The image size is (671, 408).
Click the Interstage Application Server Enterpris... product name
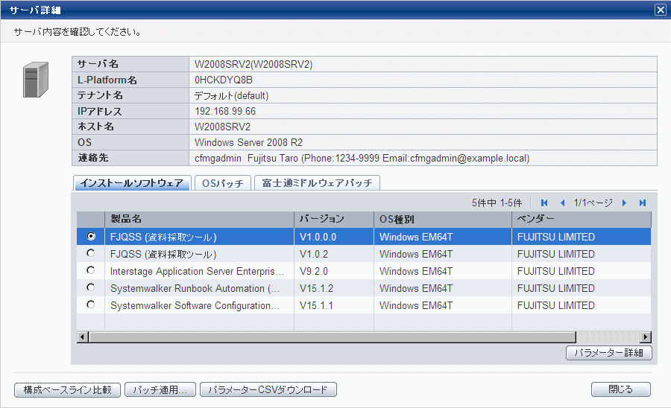[x=197, y=271]
